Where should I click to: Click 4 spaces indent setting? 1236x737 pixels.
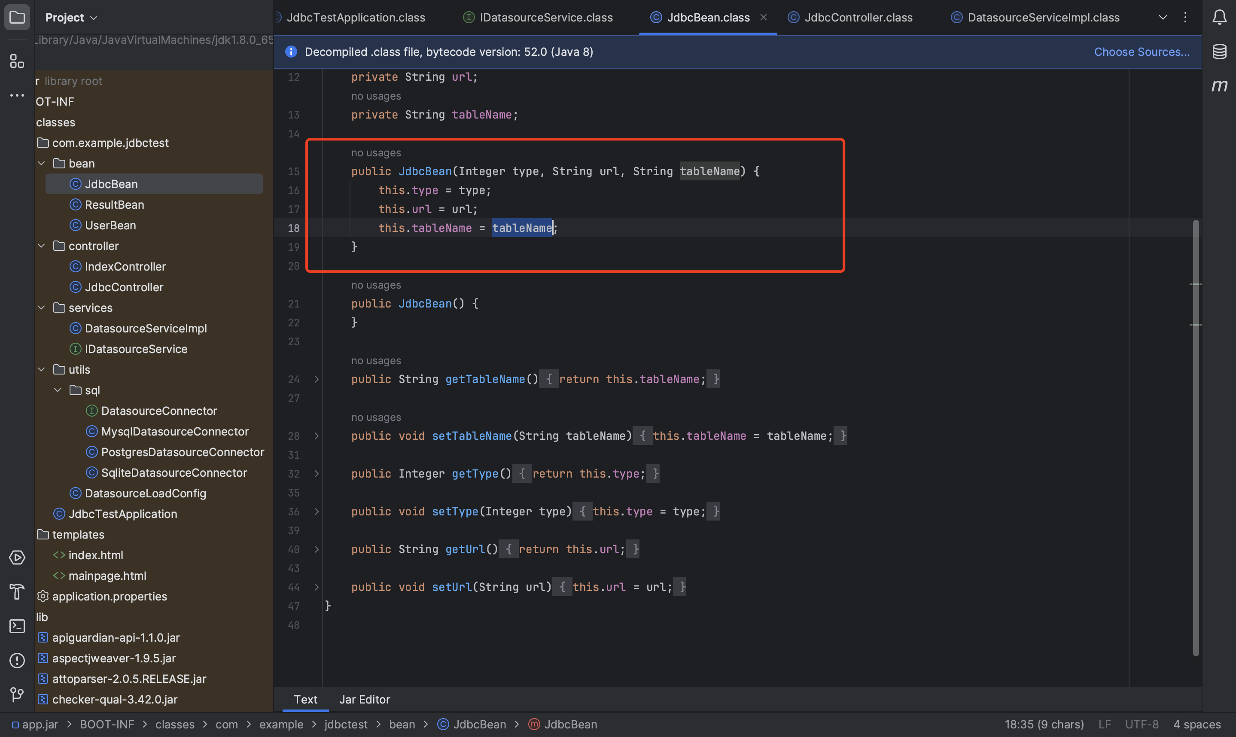1196,725
